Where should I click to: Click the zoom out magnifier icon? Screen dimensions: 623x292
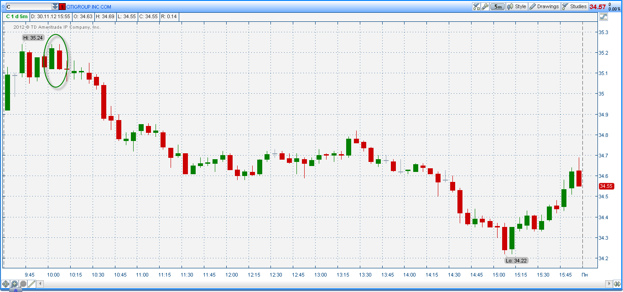[23, 284]
